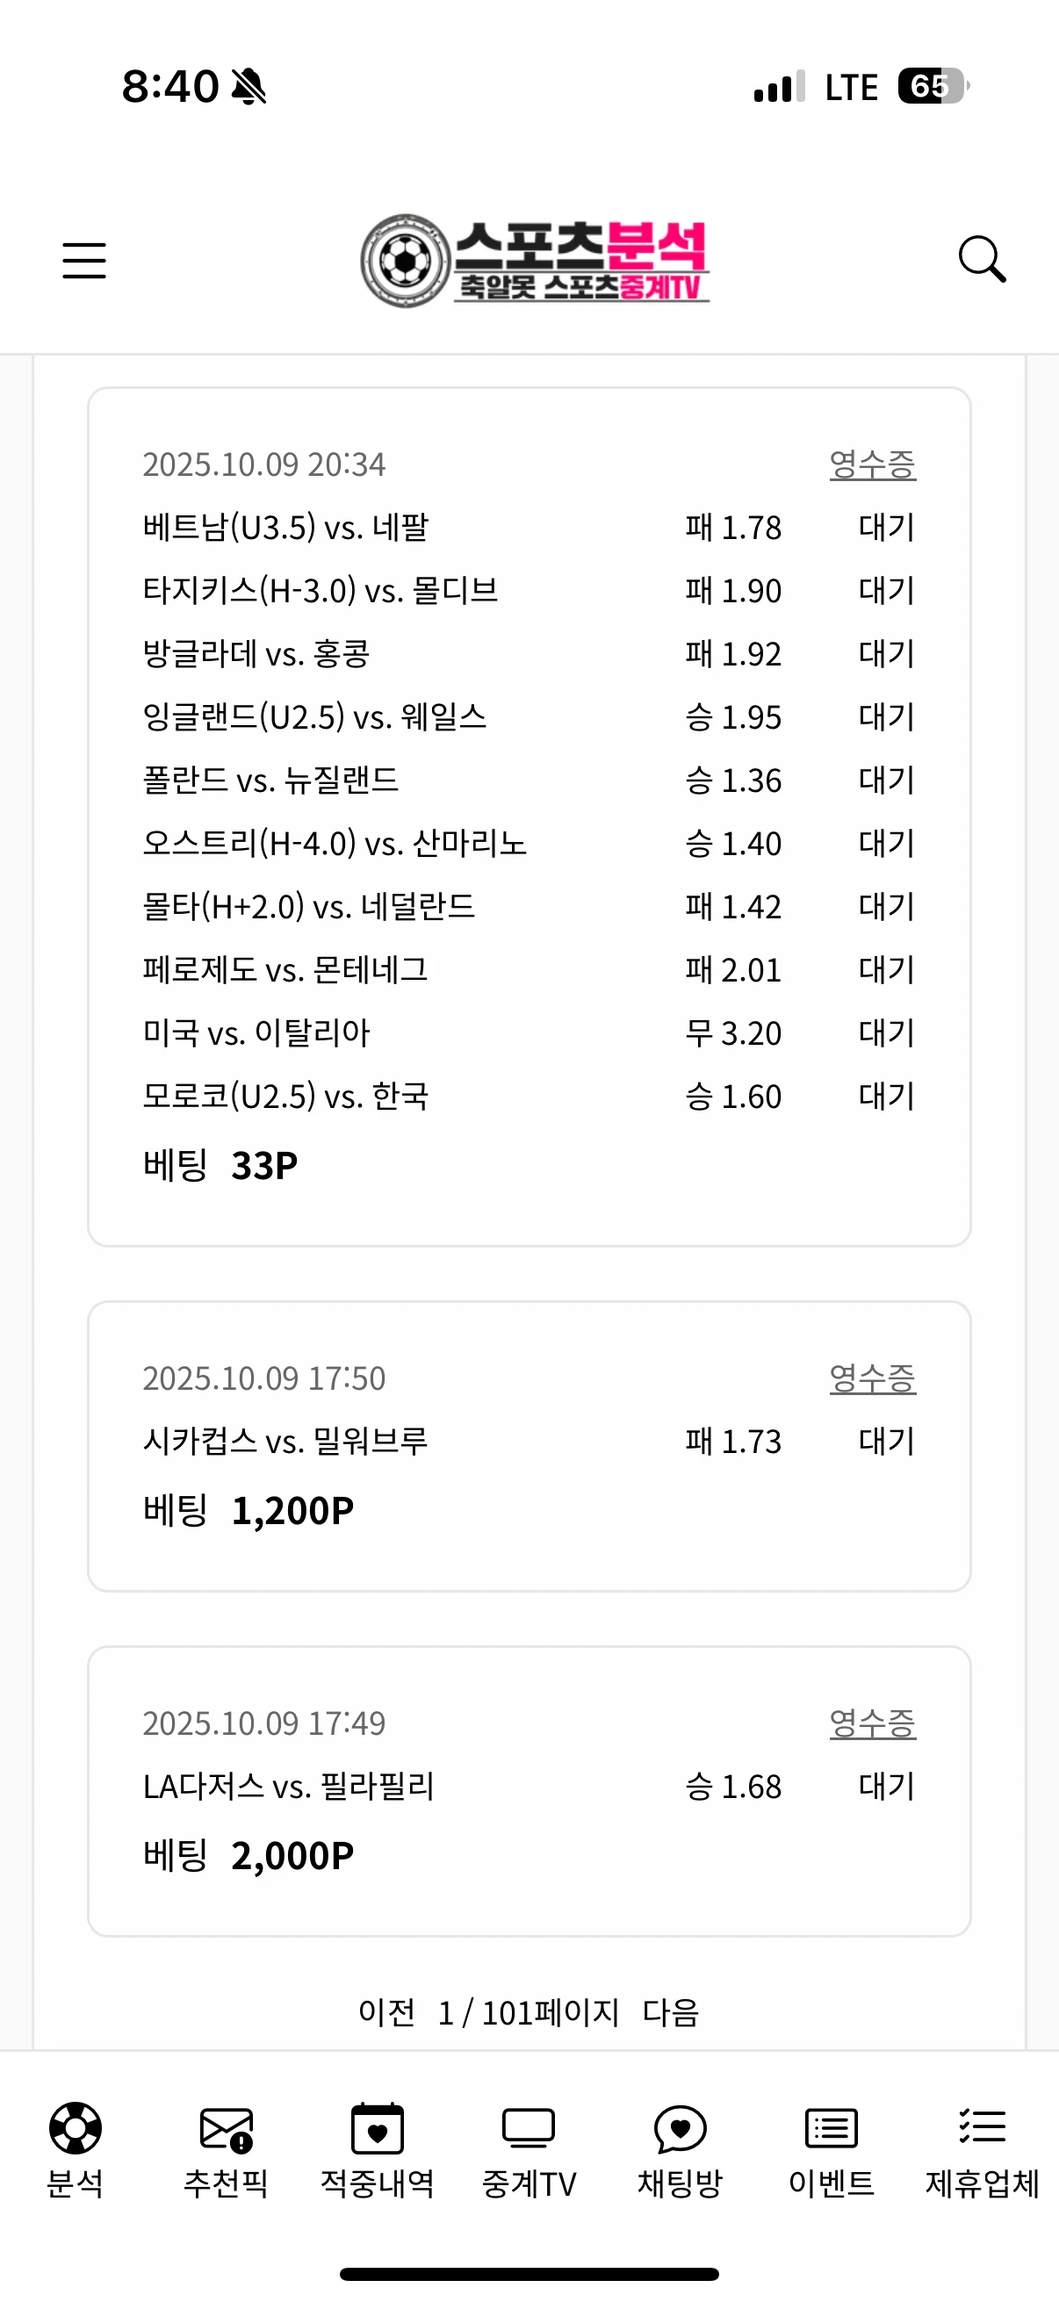Open the 추천픽 envelope icon
This screenshot has width=1059, height=2302.
[x=226, y=2128]
